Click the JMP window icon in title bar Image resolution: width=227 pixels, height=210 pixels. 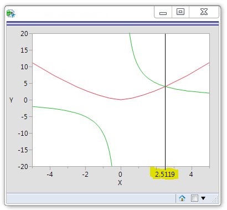[11, 13]
